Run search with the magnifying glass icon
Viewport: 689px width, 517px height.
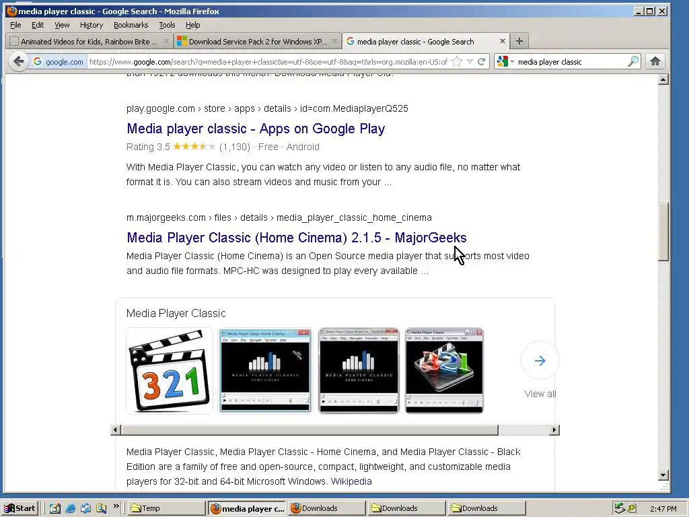tap(633, 61)
